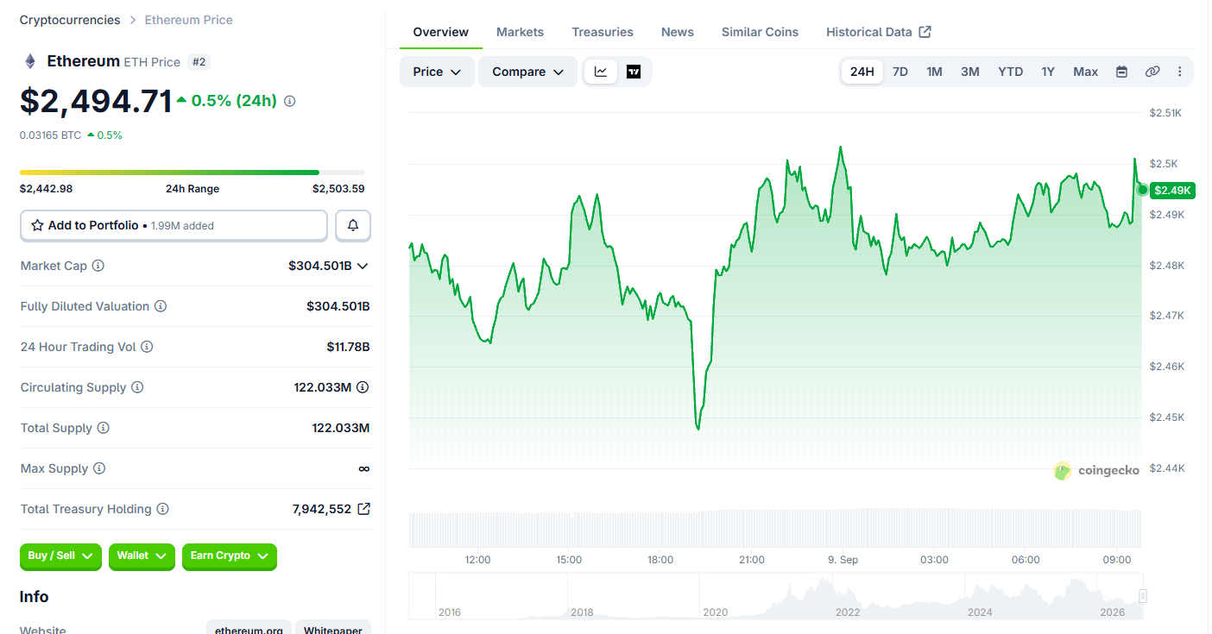Click Add to Portfolio button
Viewport: 1212px width, 634px height.
[x=174, y=225]
